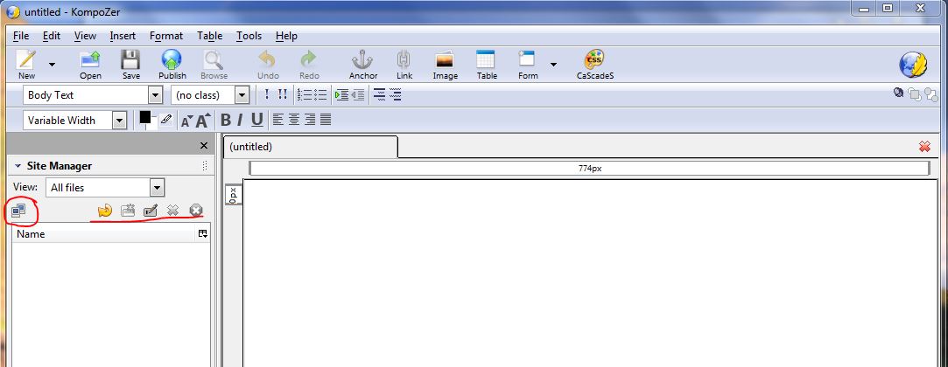Open the Help menu
948x367 pixels.
point(286,36)
